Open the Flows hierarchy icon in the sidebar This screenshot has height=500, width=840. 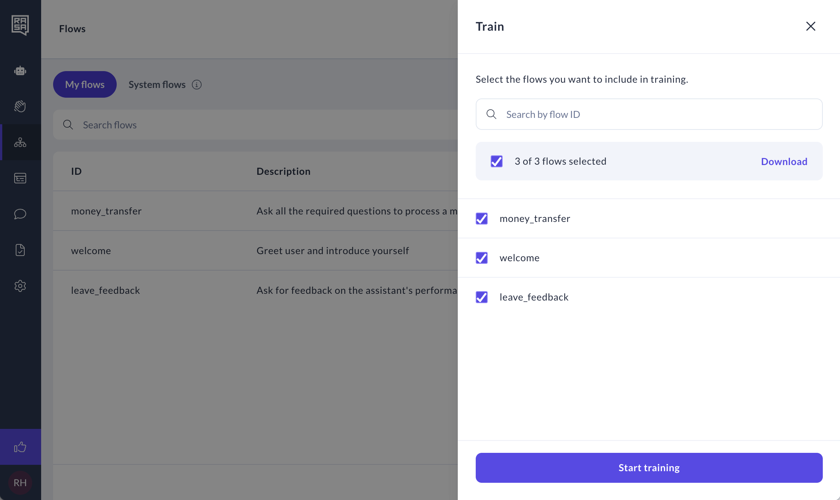(x=20, y=143)
